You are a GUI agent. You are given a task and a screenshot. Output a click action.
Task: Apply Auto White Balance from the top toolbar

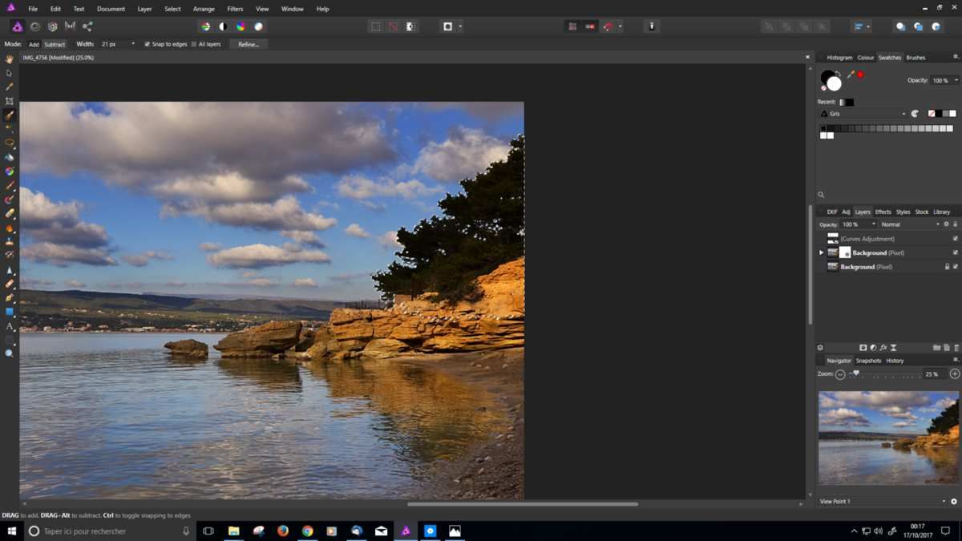pyautogui.click(x=258, y=26)
